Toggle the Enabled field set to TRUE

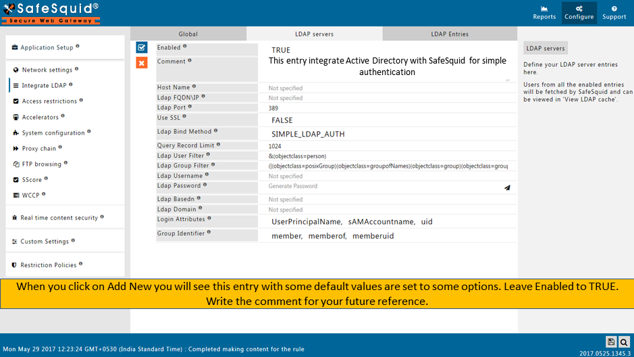coord(281,51)
